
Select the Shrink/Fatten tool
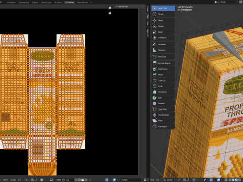(163, 115)
